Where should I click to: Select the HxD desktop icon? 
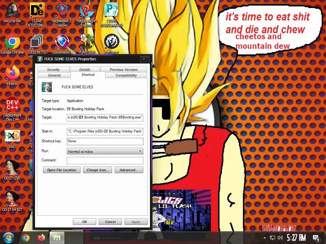coord(12,139)
